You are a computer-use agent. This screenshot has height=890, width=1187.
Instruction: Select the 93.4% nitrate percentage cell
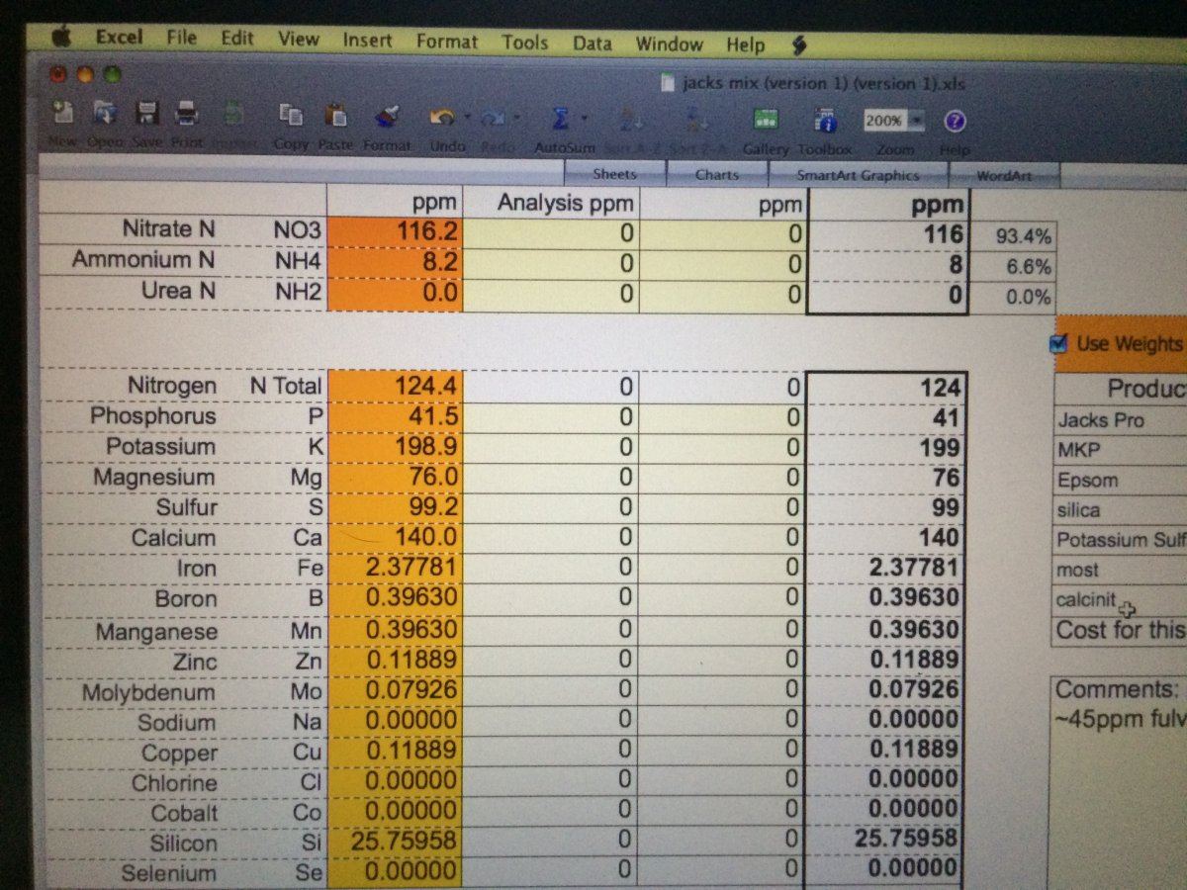click(x=1013, y=237)
